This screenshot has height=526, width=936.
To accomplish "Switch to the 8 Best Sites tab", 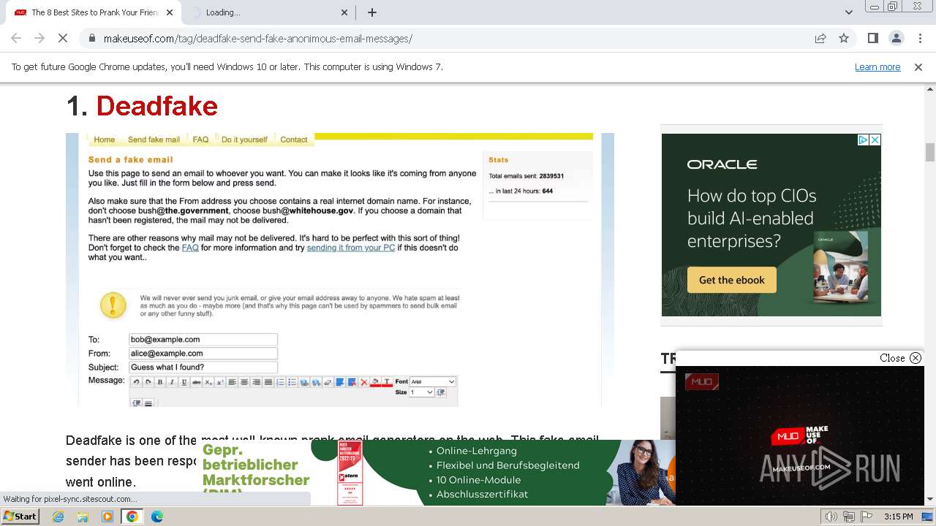I will pos(94,12).
